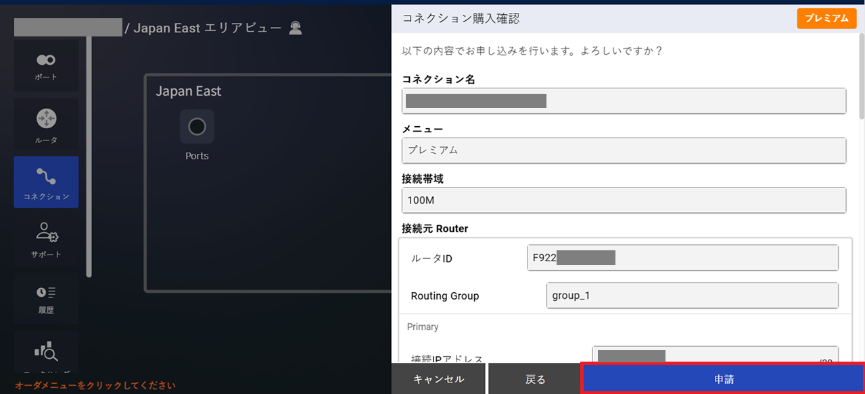Image resolution: width=865 pixels, height=394 pixels.
Task: Click the 接続元 Router heading
Action: (x=435, y=229)
